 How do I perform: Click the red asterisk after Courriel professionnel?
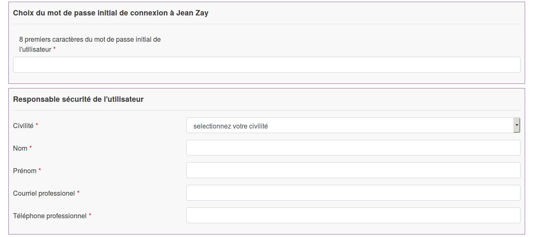[x=78, y=193]
